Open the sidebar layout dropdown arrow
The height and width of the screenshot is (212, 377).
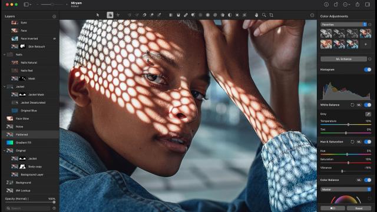tap(31, 5)
